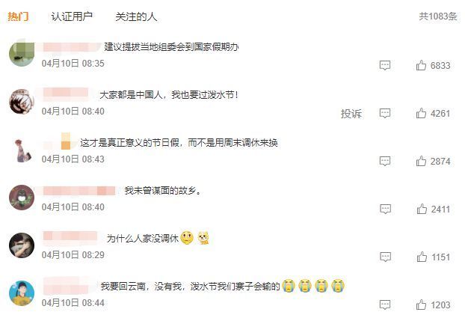Reply to the 08:43 调休 comment

385,161
